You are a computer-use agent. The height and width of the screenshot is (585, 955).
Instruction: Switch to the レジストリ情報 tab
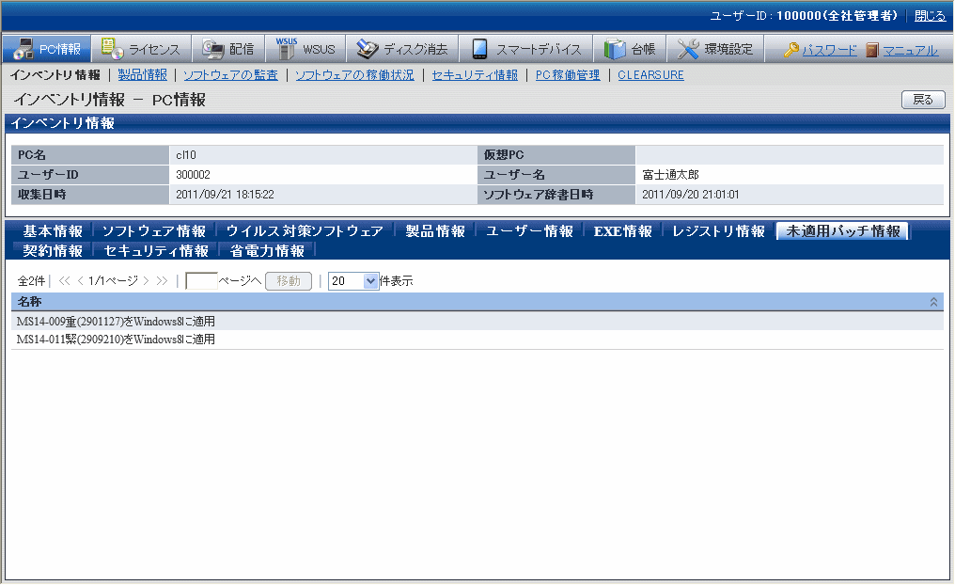(x=718, y=231)
